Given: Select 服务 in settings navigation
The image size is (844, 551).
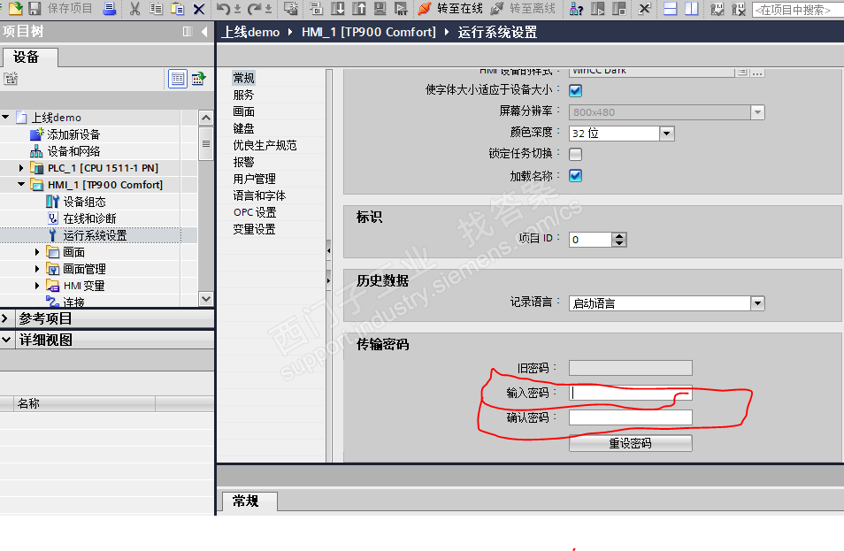Looking at the screenshot, I should [x=243, y=95].
